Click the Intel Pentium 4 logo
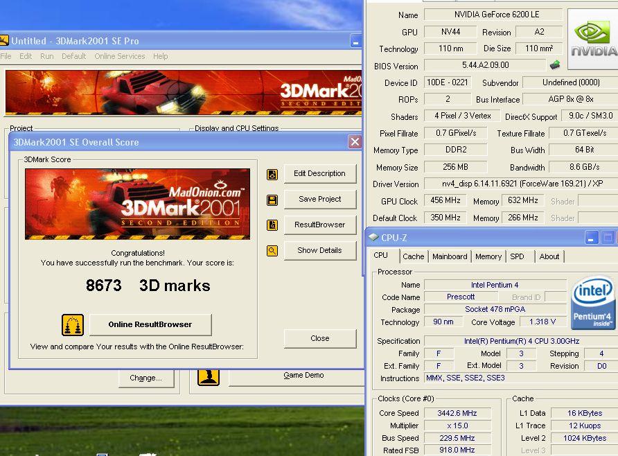Viewport: 618px width, 456px height. point(593,302)
